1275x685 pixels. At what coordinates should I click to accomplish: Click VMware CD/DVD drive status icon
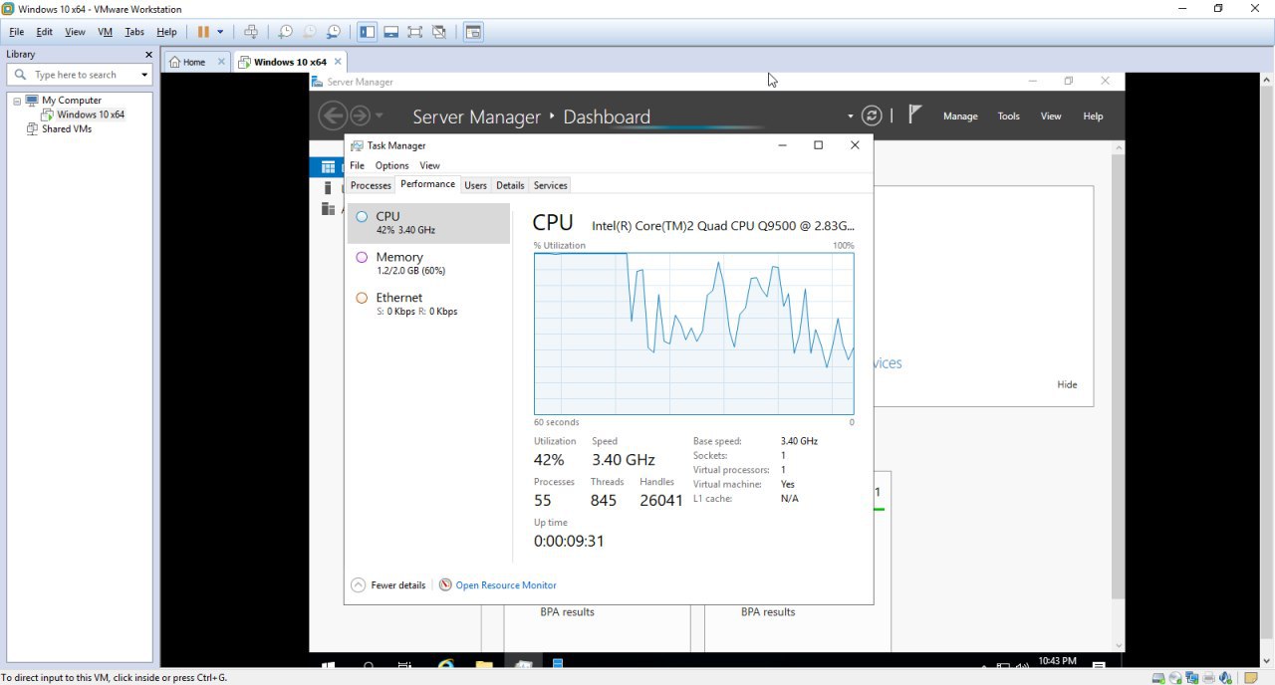(x=1175, y=678)
